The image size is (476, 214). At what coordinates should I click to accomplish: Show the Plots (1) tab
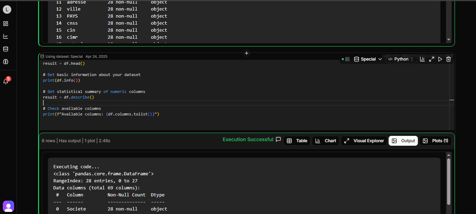[x=435, y=141]
